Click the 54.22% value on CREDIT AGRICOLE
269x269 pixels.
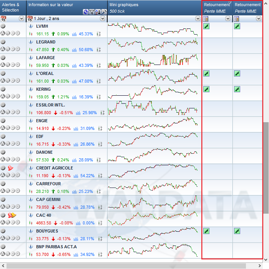87,176
